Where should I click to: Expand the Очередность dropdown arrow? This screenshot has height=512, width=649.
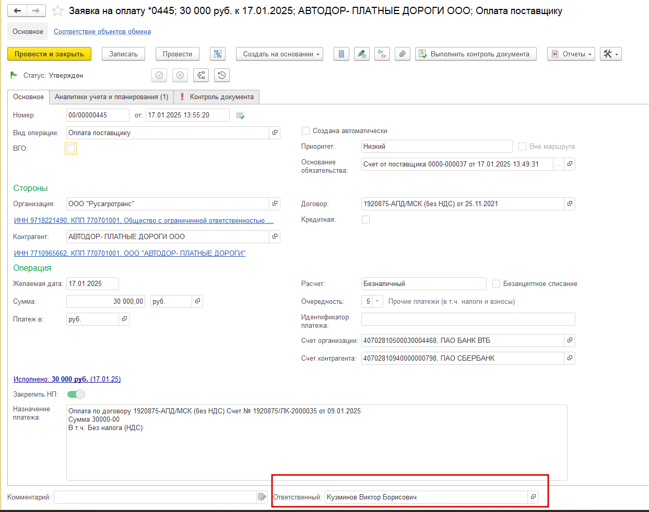[377, 301]
